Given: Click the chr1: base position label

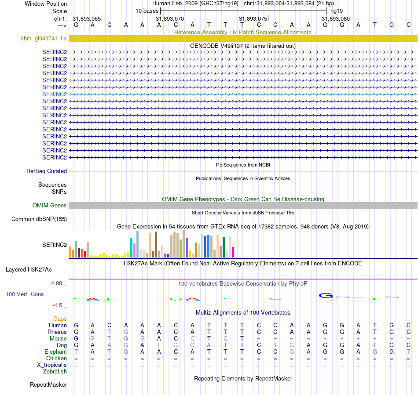Looking at the screenshot, I should click(x=60, y=18).
